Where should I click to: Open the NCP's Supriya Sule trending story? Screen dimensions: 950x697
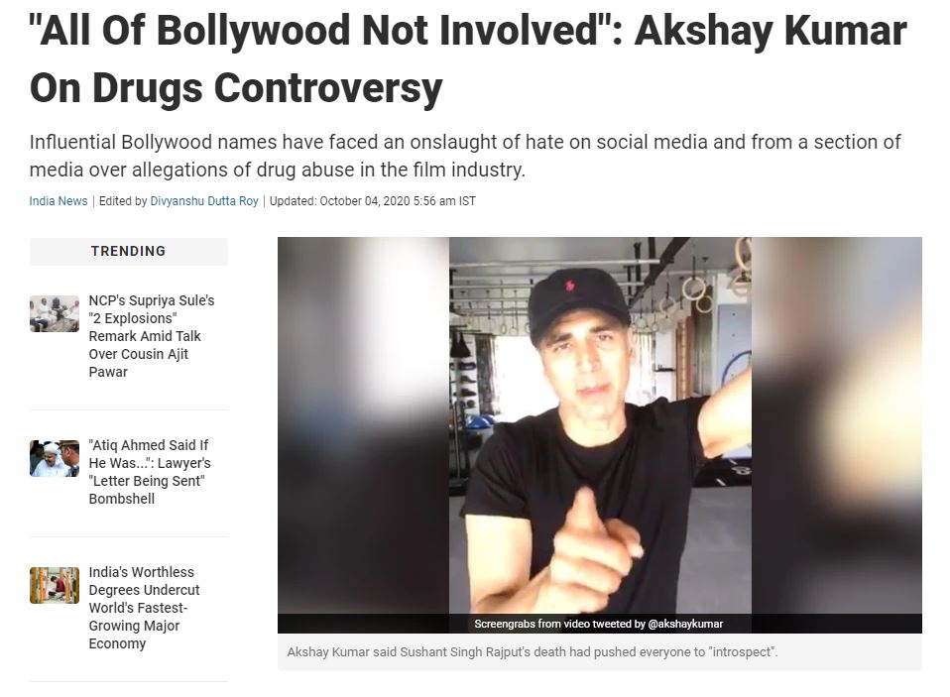click(x=152, y=336)
